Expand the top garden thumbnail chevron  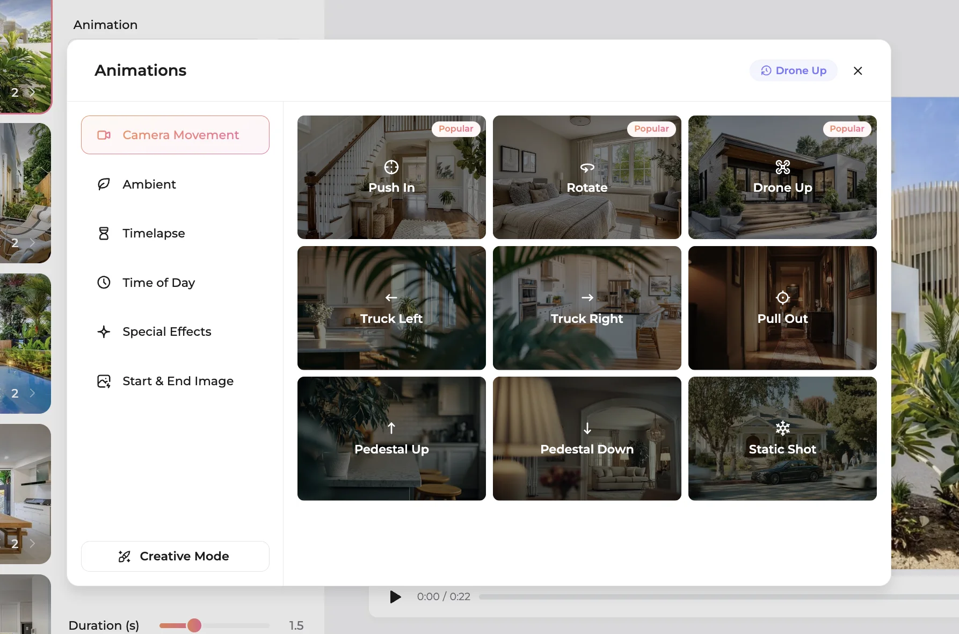point(32,92)
